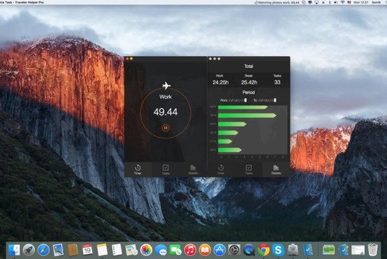Image resolution: width=387 pixels, height=259 pixels.
Task: Adjust the To date stepper
Action: [275, 100]
